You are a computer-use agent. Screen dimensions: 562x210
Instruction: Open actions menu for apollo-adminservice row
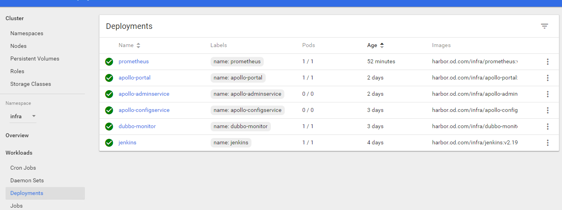point(547,94)
